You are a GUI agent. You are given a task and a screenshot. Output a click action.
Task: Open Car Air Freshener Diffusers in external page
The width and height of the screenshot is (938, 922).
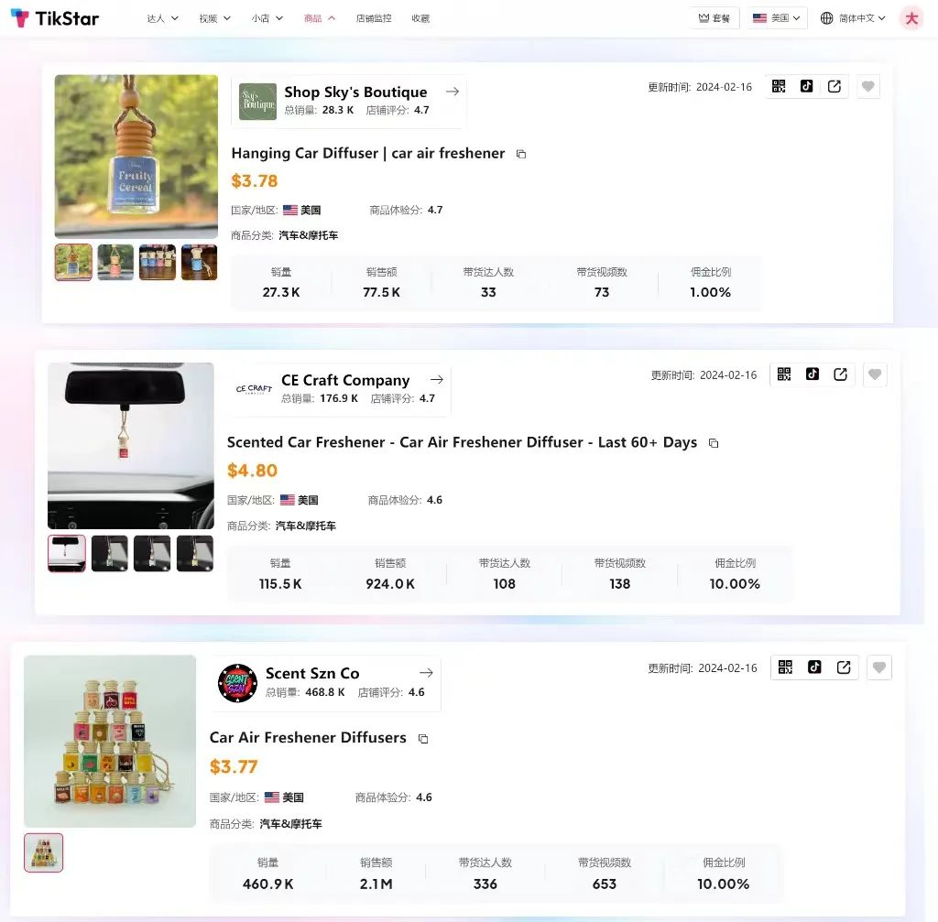(844, 667)
